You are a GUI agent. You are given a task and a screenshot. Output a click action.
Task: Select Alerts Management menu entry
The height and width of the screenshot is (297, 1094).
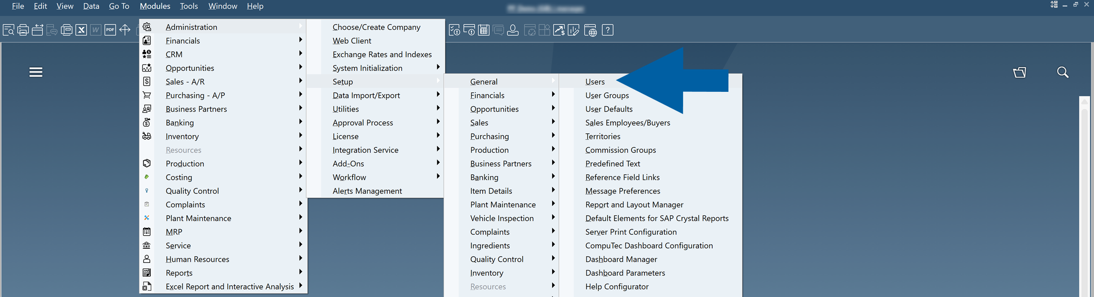pos(367,191)
